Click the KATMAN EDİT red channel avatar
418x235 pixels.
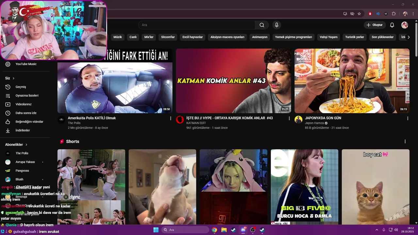pyautogui.click(x=180, y=120)
